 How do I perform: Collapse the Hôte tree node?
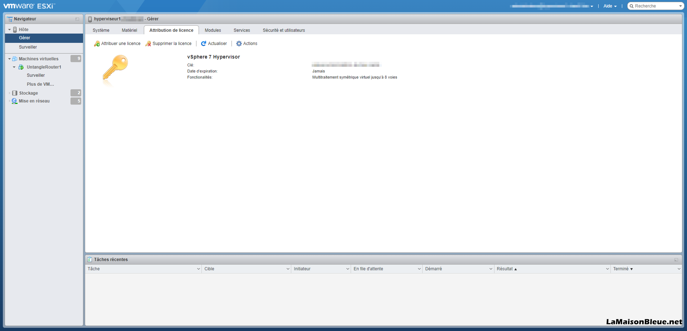pyautogui.click(x=10, y=30)
